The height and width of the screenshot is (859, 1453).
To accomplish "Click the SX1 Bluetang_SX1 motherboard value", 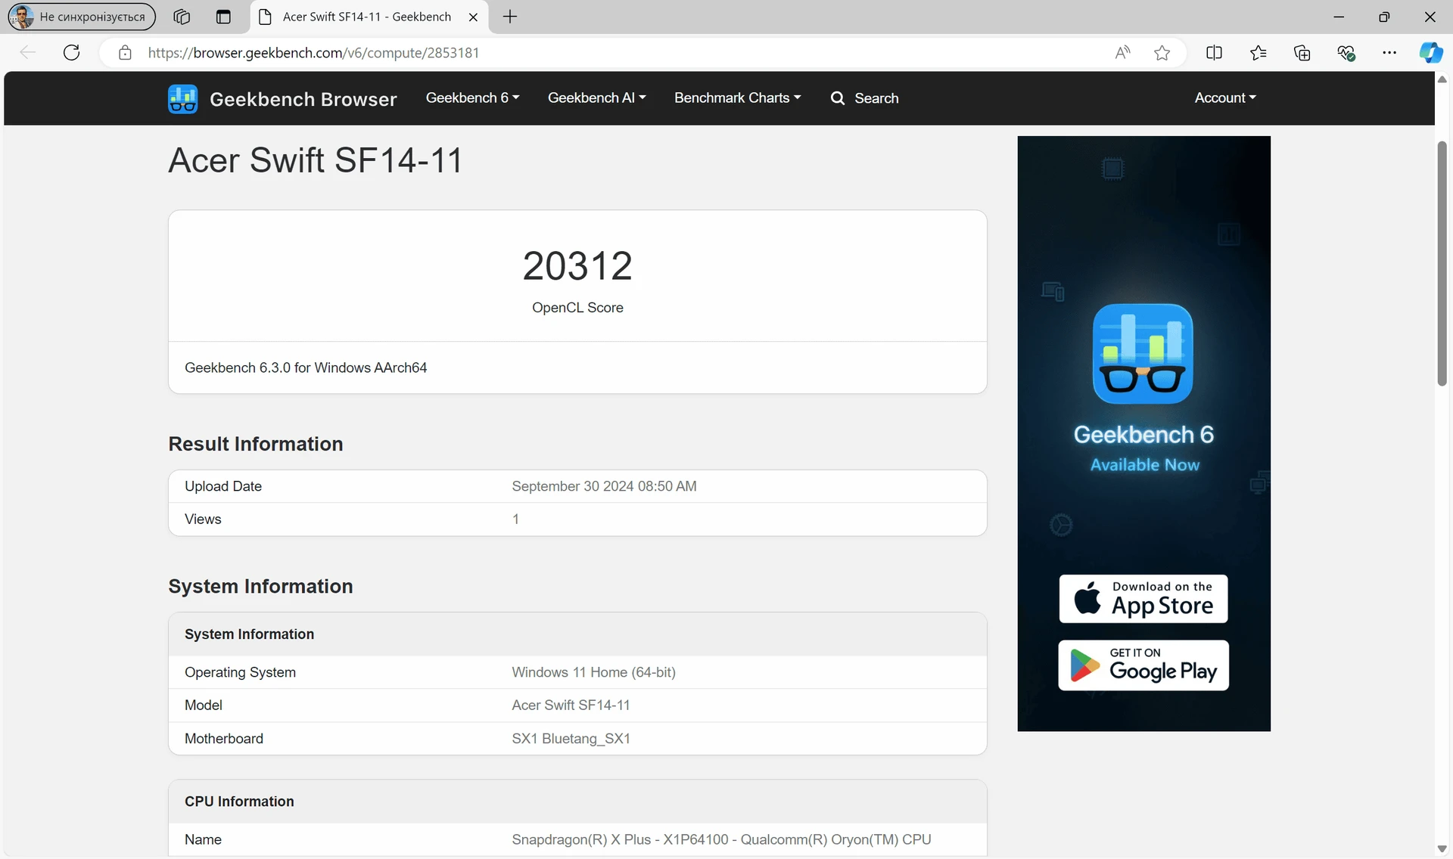I will 571,739.
